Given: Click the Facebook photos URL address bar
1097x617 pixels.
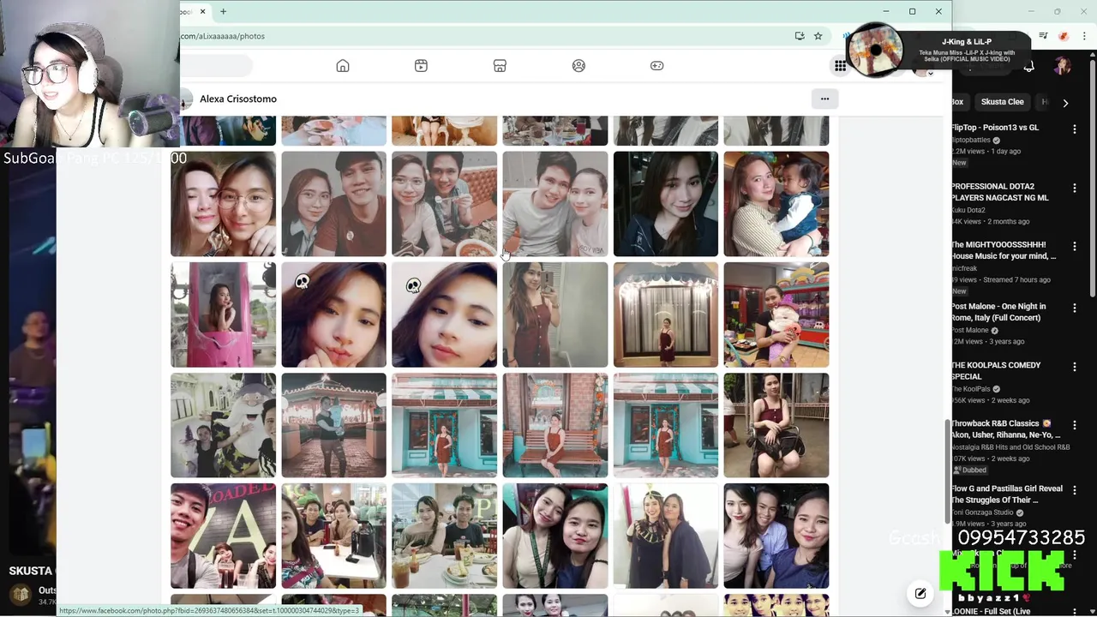Looking at the screenshot, I should [x=480, y=36].
